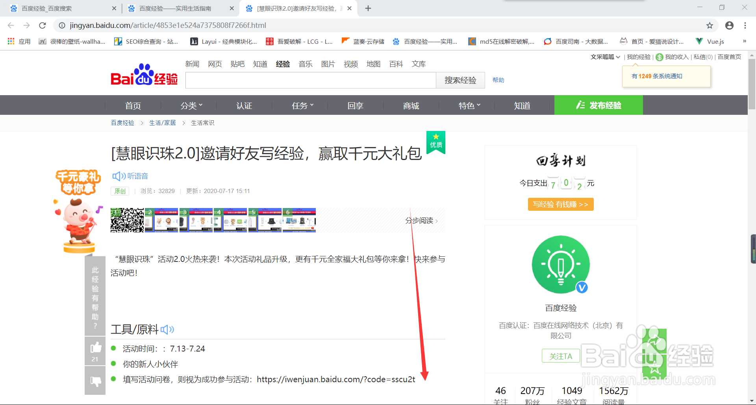
Task: Open the Apps grid bookmark icon
Action: click(x=11, y=41)
